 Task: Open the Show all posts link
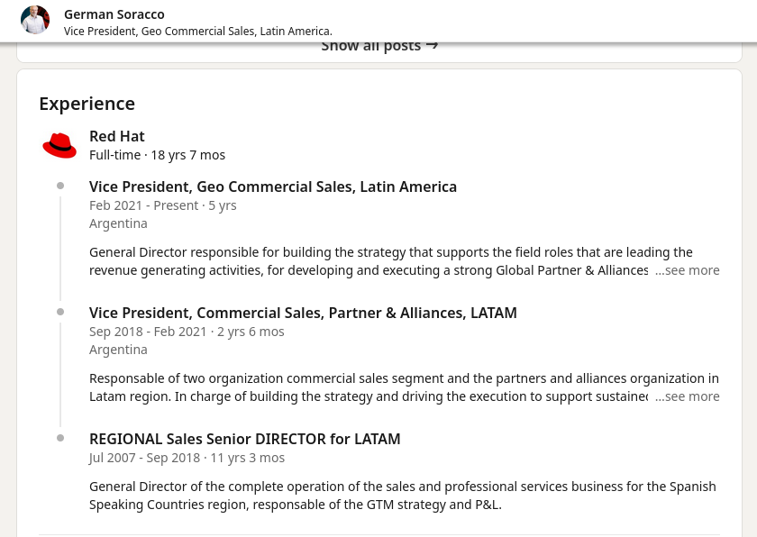pyautogui.click(x=371, y=46)
